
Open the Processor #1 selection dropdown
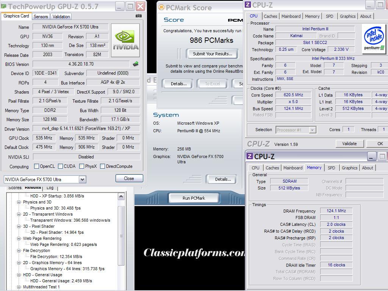click(313, 130)
